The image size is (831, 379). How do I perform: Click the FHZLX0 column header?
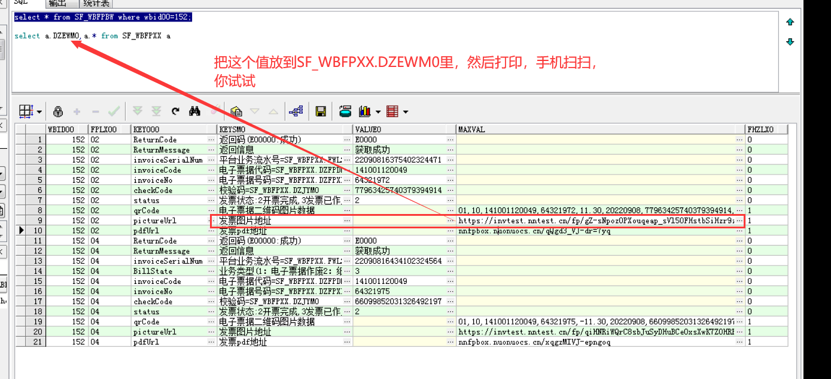coord(766,129)
